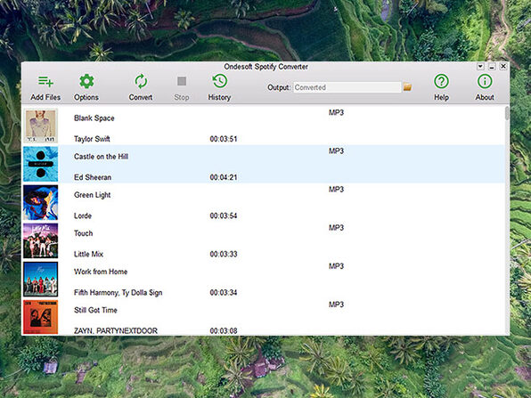Select Green Light album cover
This screenshot has width=531, height=398.
pyautogui.click(x=41, y=202)
